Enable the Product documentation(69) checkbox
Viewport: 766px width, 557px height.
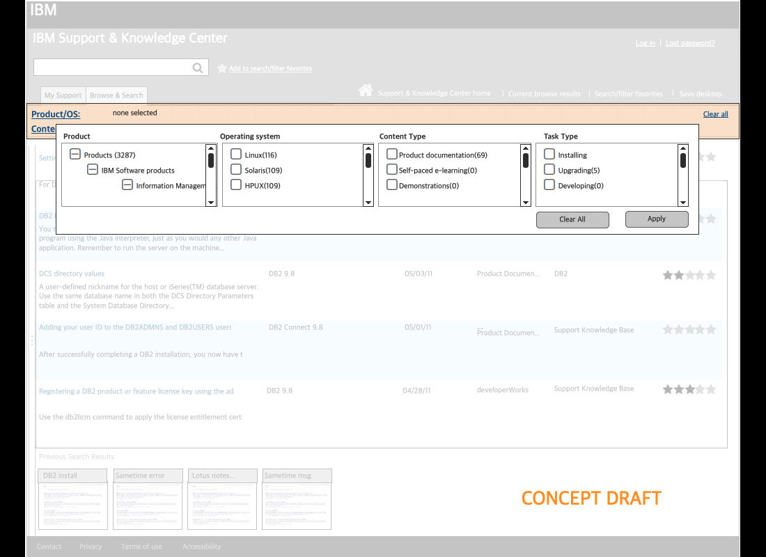[x=392, y=155]
